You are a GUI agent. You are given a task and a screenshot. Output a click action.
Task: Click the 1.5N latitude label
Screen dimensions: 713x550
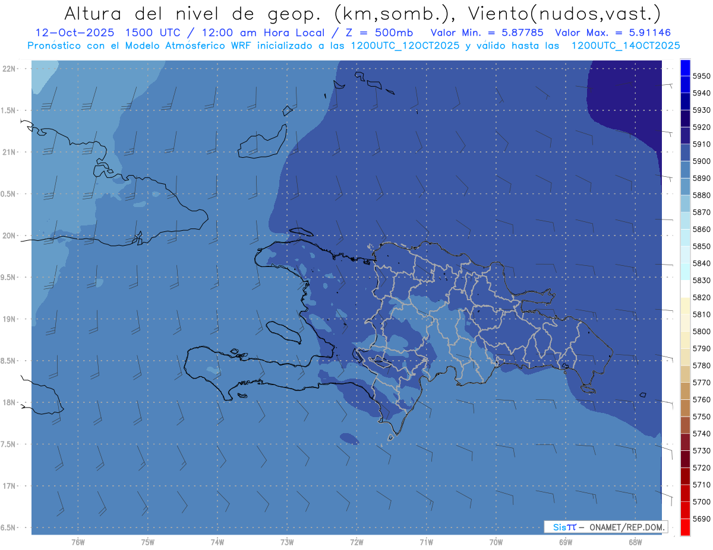click(x=9, y=110)
